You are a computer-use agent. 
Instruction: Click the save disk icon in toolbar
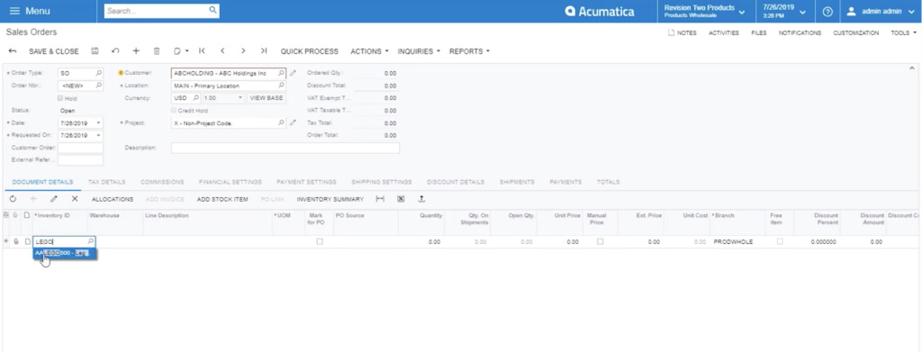tap(95, 51)
